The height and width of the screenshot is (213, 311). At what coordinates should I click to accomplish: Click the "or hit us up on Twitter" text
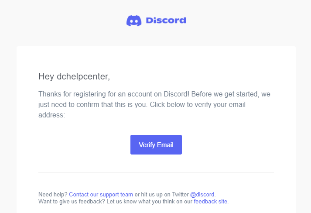pos(162,194)
